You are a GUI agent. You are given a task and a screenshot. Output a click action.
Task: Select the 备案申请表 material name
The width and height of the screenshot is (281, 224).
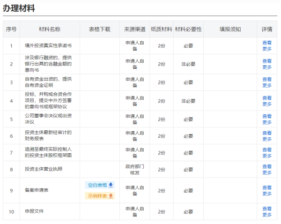pyautogui.click(x=37, y=190)
